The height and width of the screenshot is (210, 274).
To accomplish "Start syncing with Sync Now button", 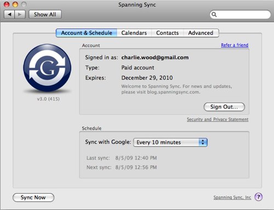I will [33, 197].
